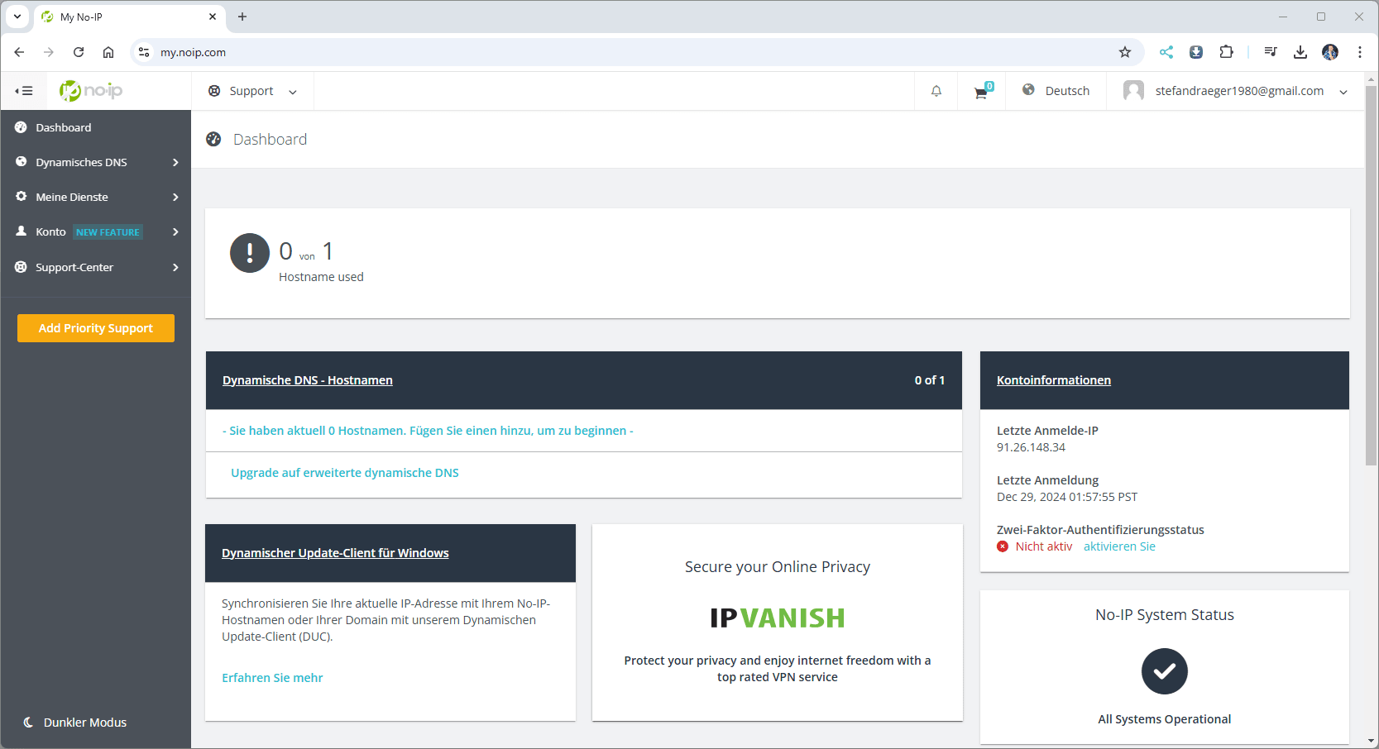1379x749 pixels.
Task: Click the 'aktivieren Sie' two-factor link
Action: (1118, 546)
